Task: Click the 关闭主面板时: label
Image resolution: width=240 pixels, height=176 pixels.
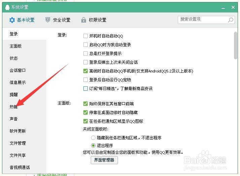Action: (95, 129)
